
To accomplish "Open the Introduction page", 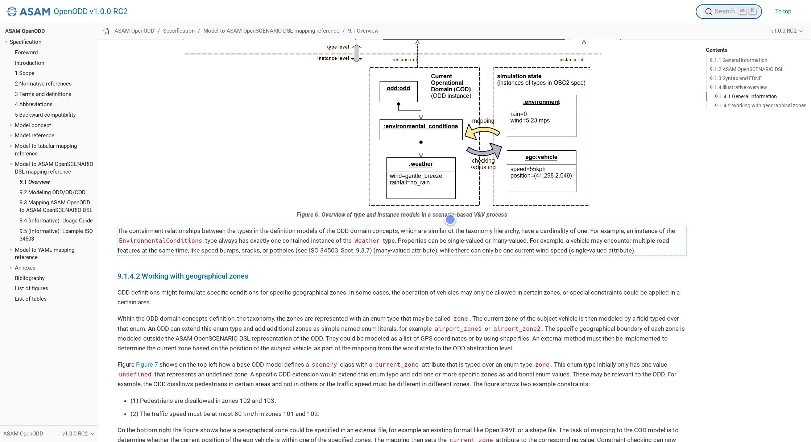I will [29, 63].
